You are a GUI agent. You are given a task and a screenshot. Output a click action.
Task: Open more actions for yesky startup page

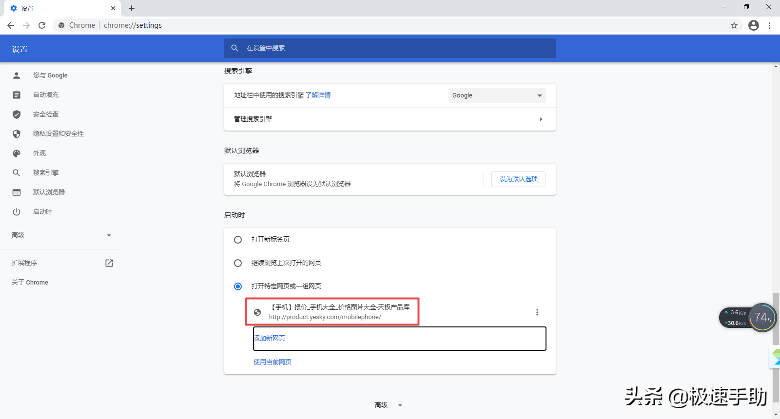point(537,312)
